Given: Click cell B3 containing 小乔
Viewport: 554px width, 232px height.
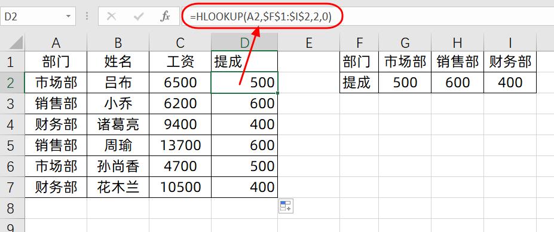Looking at the screenshot, I should (118, 103).
